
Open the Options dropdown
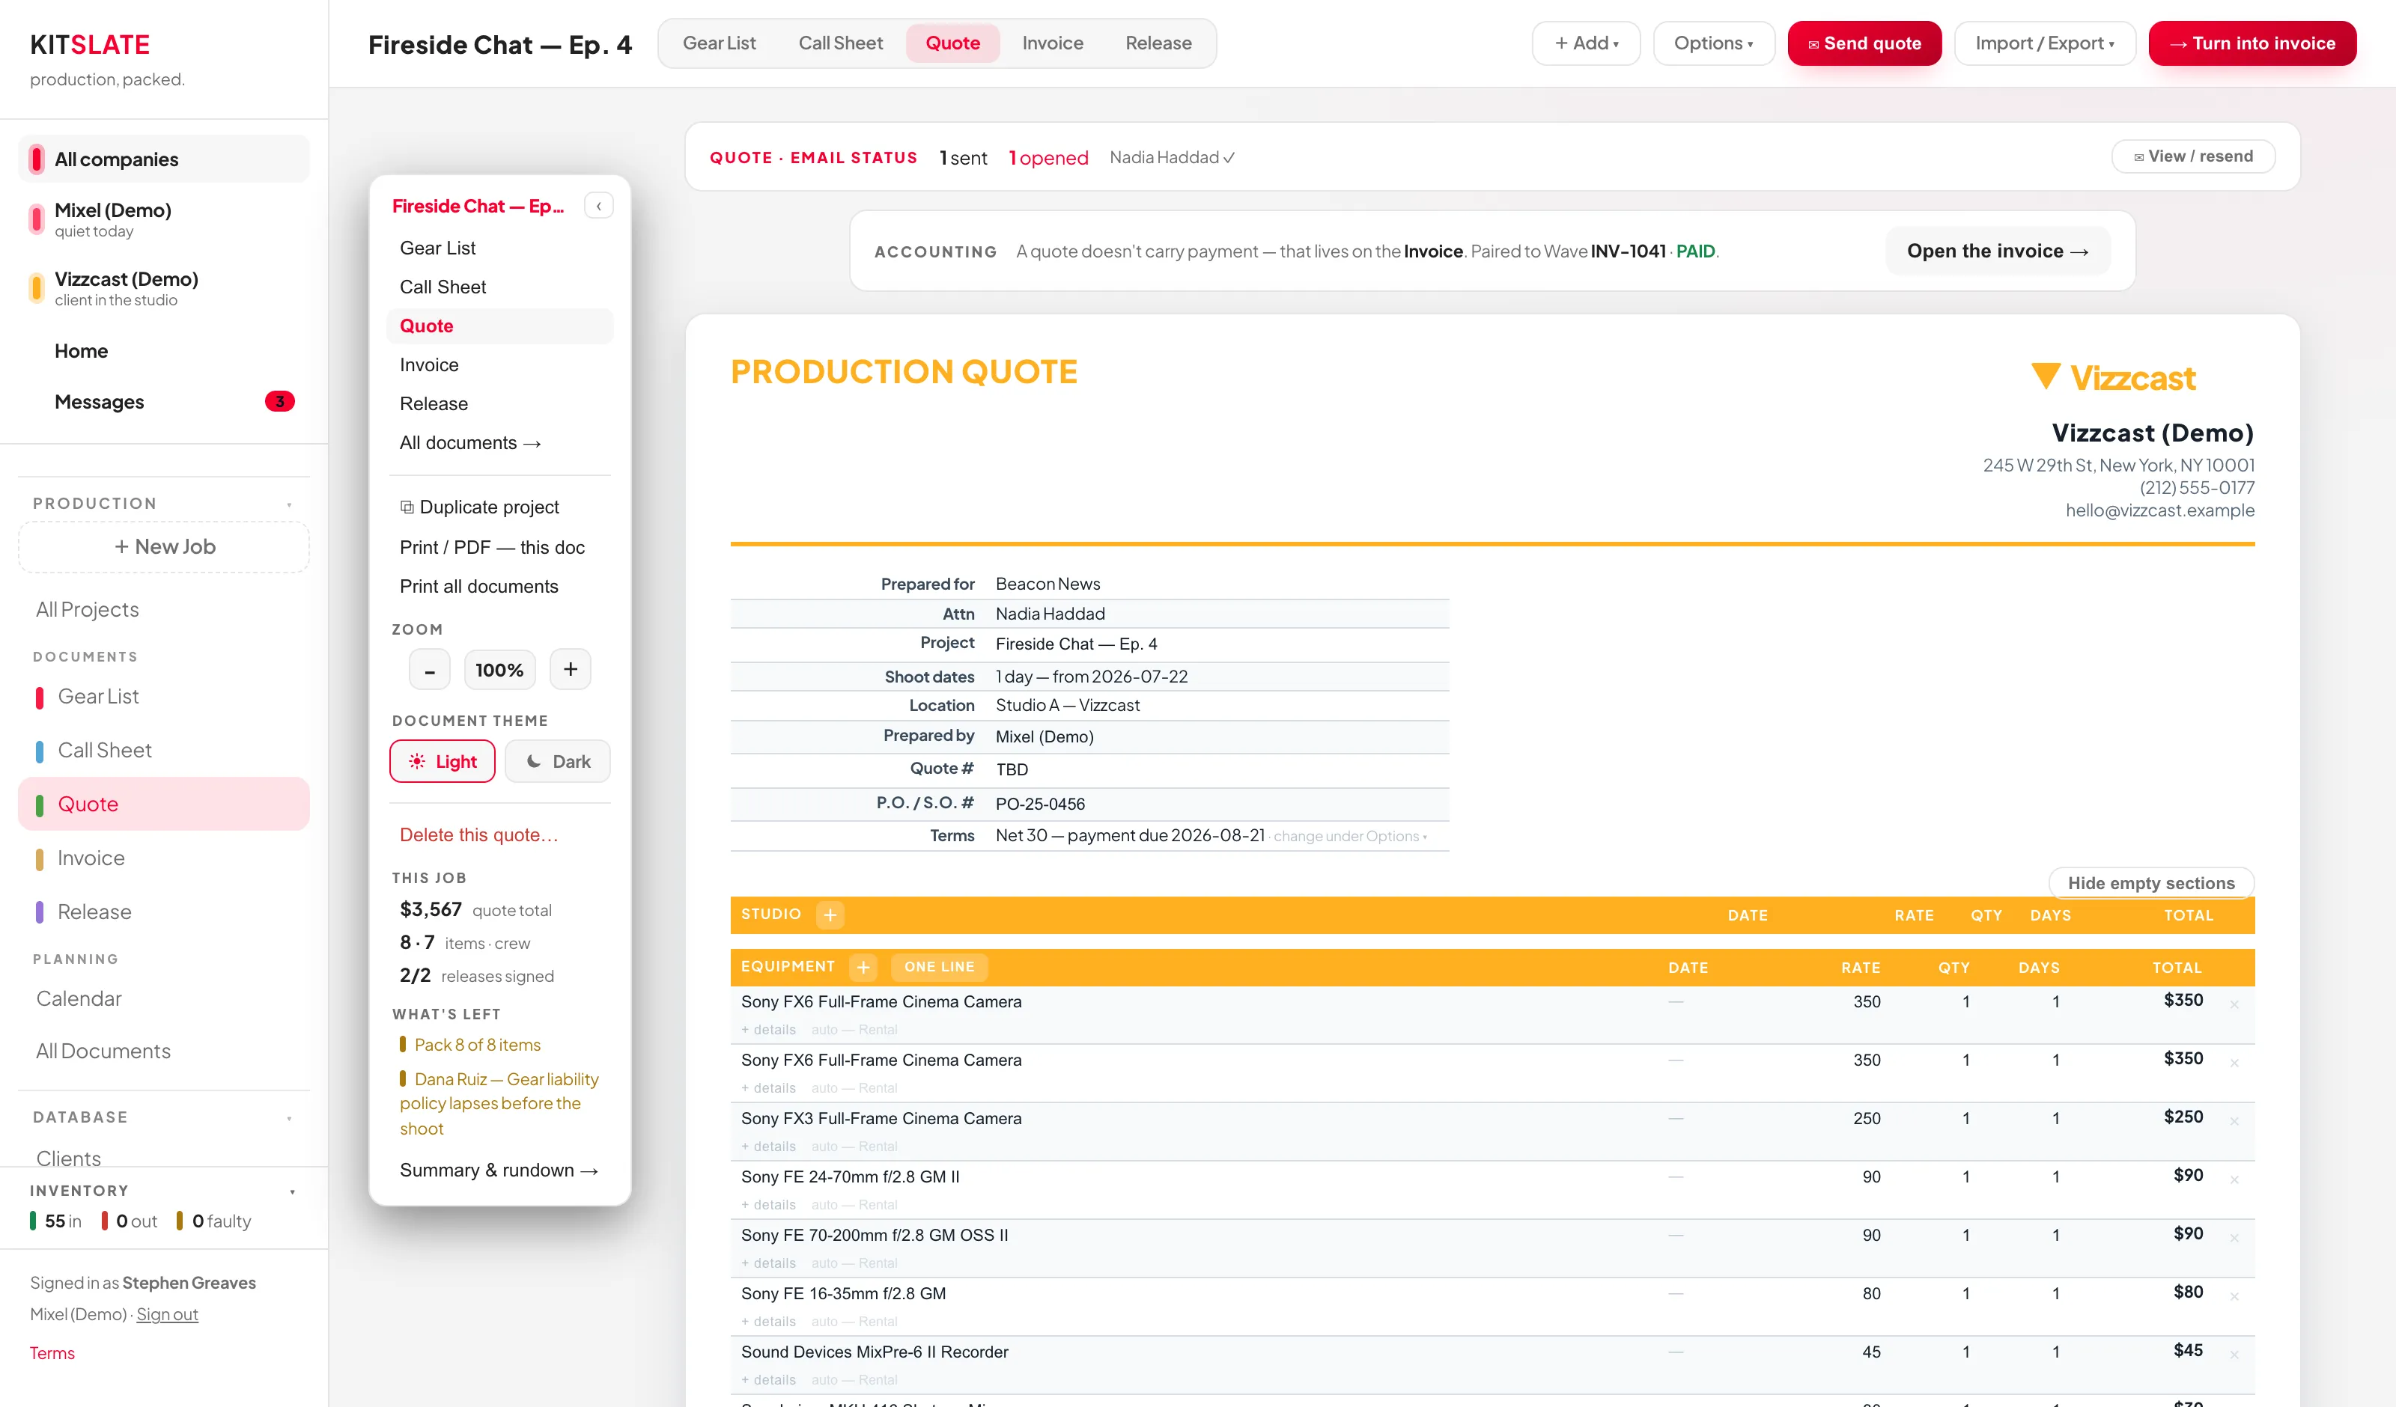coord(1713,43)
